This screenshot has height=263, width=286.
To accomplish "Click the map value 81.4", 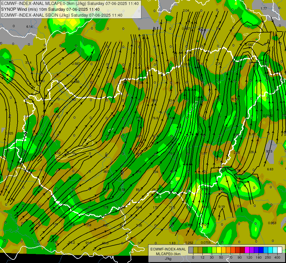I will coord(155,136).
